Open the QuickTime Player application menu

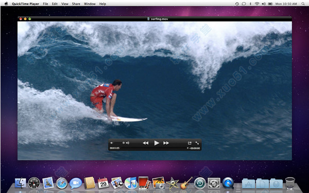(25, 4)
